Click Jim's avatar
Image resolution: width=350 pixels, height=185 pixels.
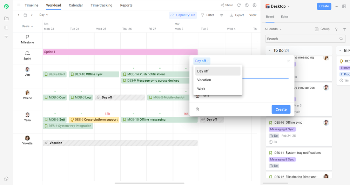(27, 69)
